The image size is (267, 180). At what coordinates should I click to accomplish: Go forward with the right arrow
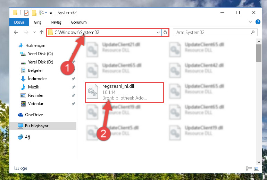[x=26, y=32]
